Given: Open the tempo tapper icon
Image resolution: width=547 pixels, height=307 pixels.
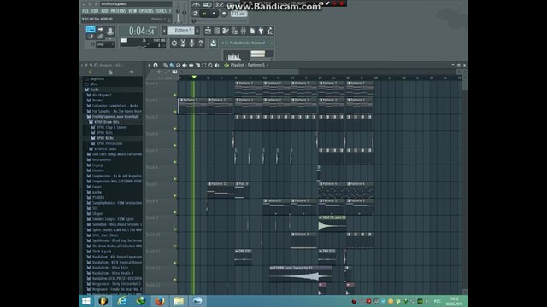Looking at the screenshot, I should click(270, 31).
